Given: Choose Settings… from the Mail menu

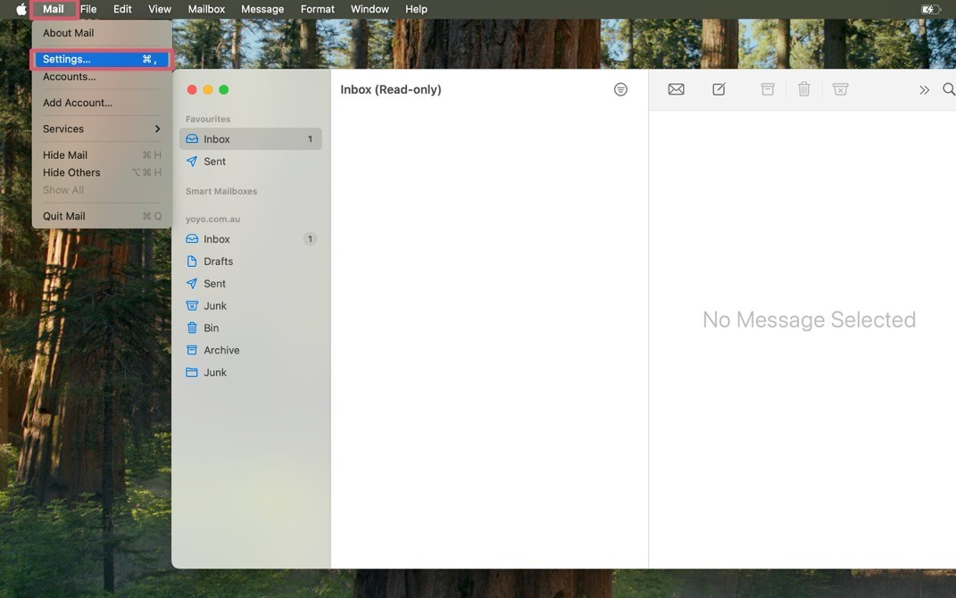Looking at the screenshot, I should [102, 59].
